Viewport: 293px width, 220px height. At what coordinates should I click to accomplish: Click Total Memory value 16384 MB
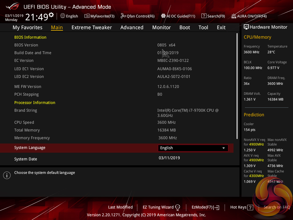click(167, 130)
